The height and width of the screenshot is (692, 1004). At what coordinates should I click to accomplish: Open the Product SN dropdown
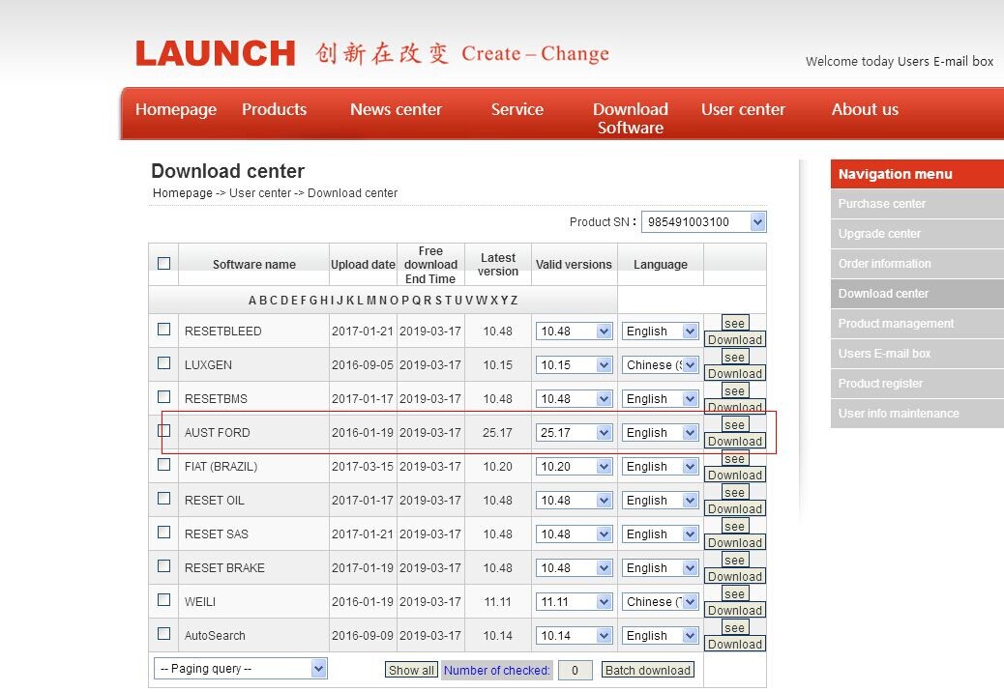[704, 222]
